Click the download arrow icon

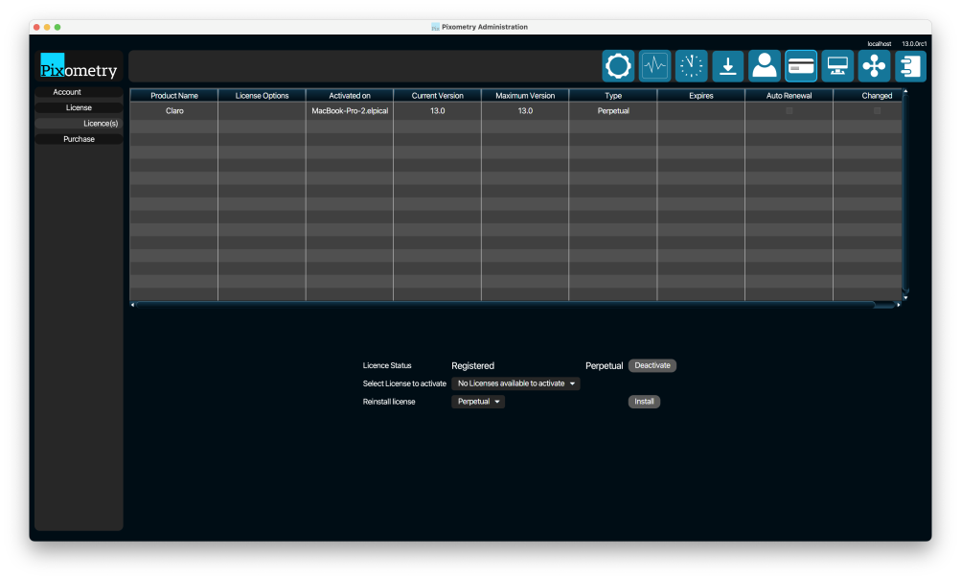pos(727,65)
